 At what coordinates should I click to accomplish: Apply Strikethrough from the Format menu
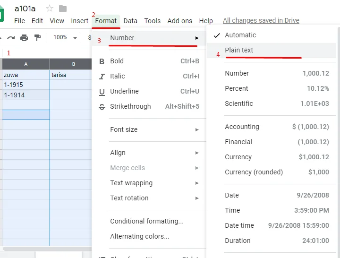pos(149,106)
